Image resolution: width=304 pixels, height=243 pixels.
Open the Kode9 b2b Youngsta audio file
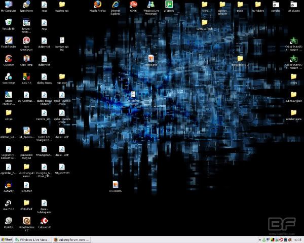[44, 134]
